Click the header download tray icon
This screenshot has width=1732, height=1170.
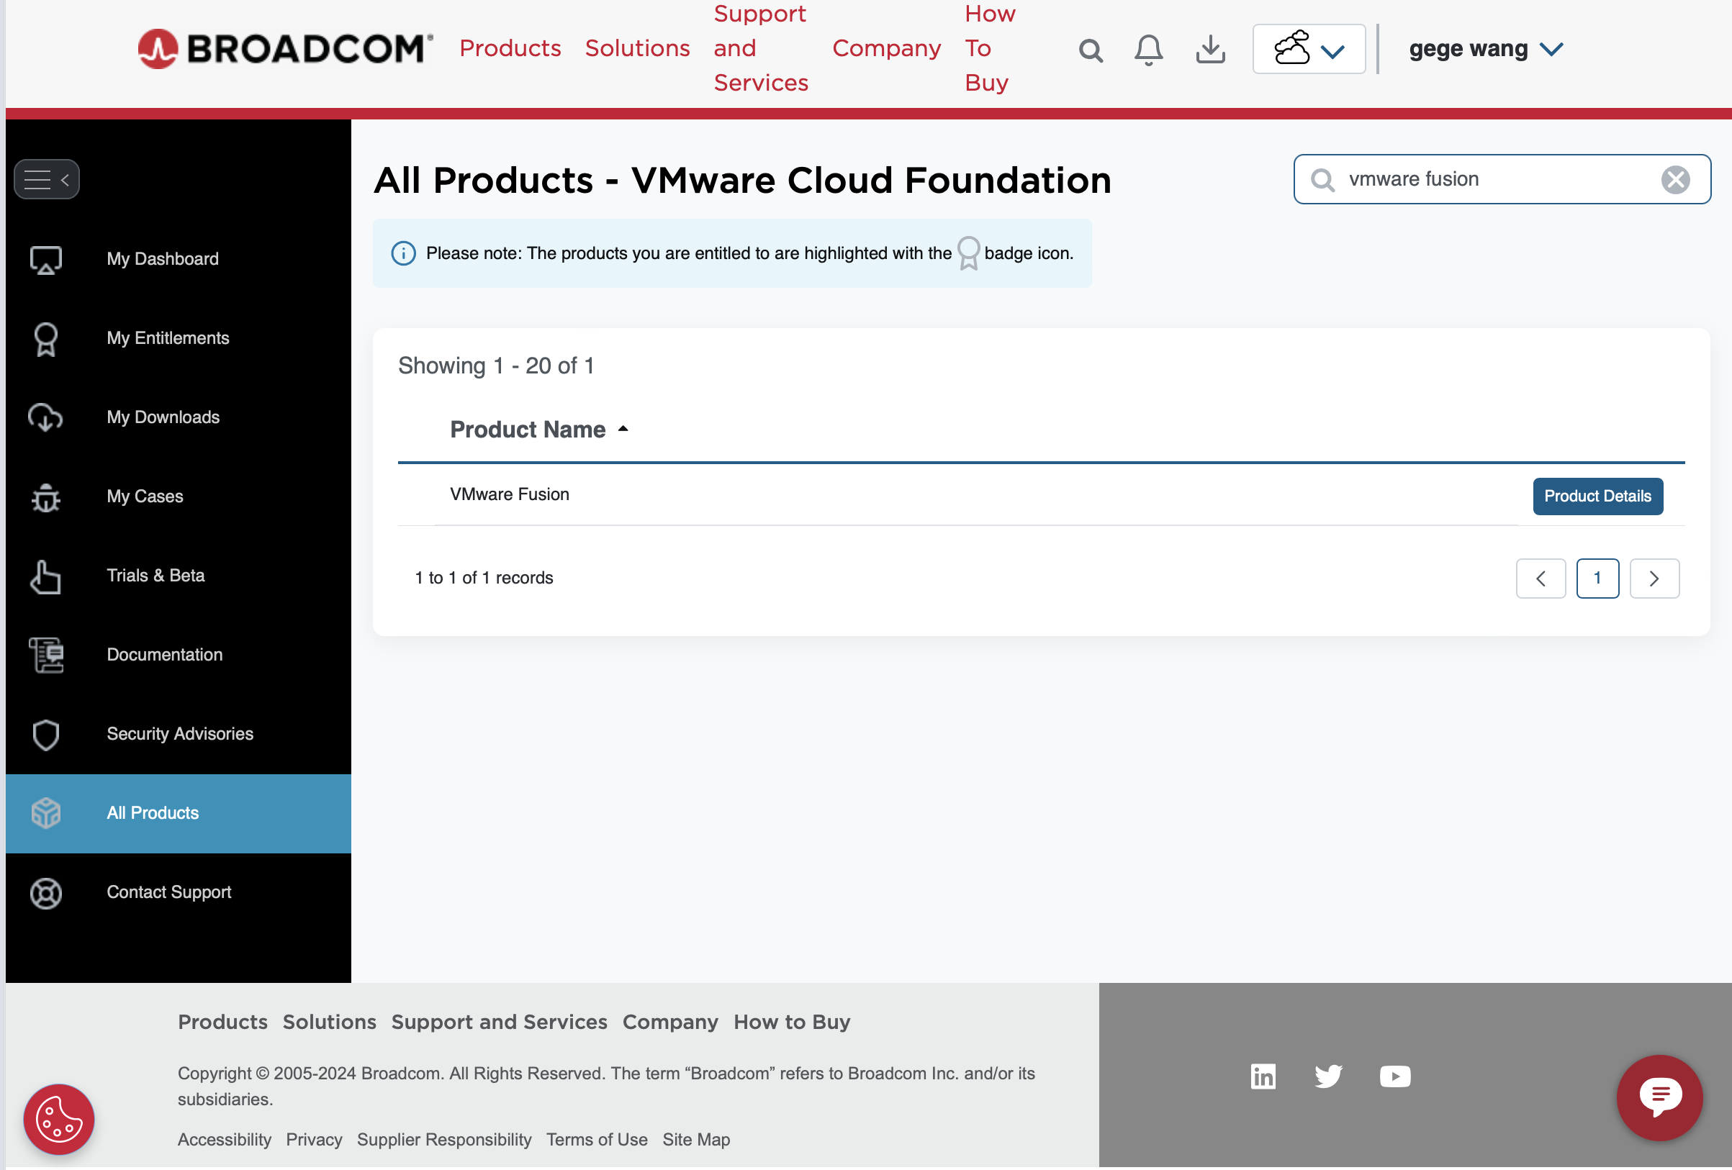pos(1210,49)
